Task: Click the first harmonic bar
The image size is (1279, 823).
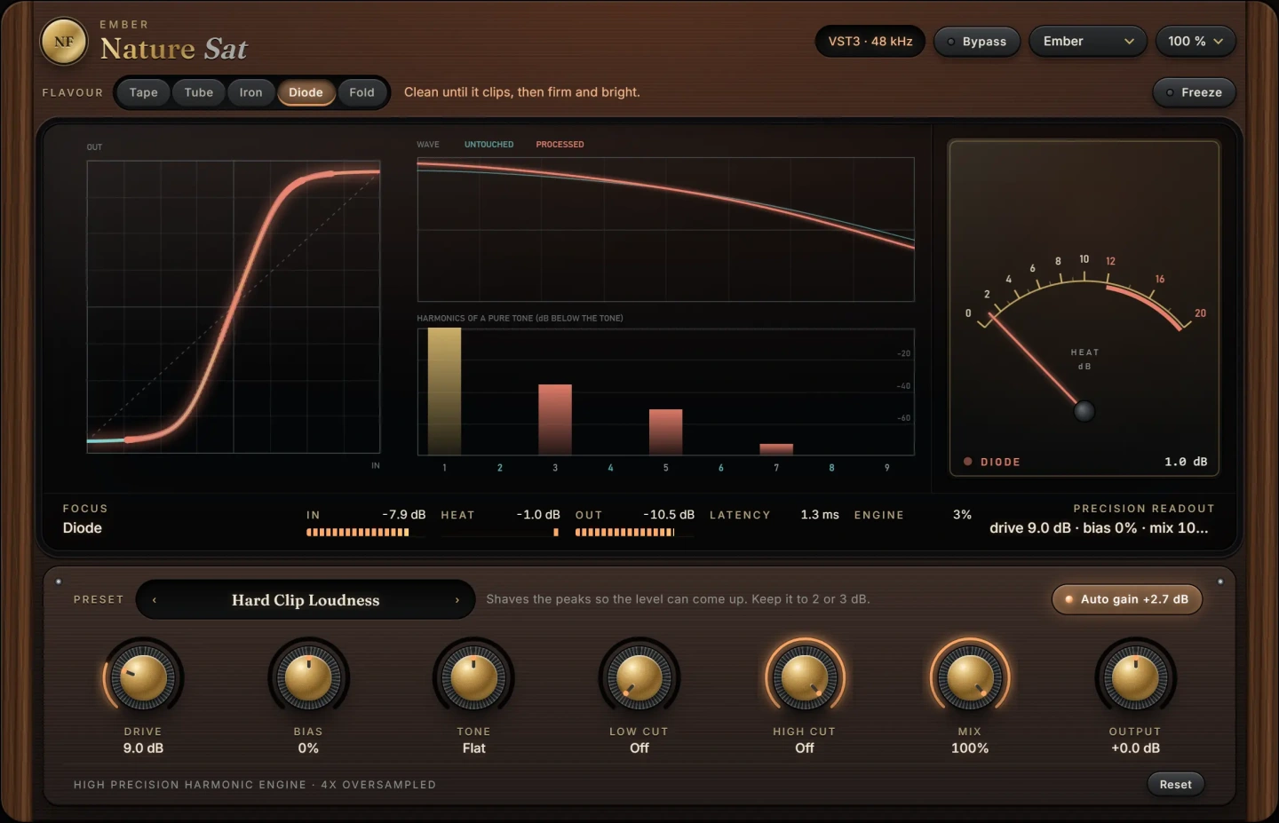Action: pos(444,392)
